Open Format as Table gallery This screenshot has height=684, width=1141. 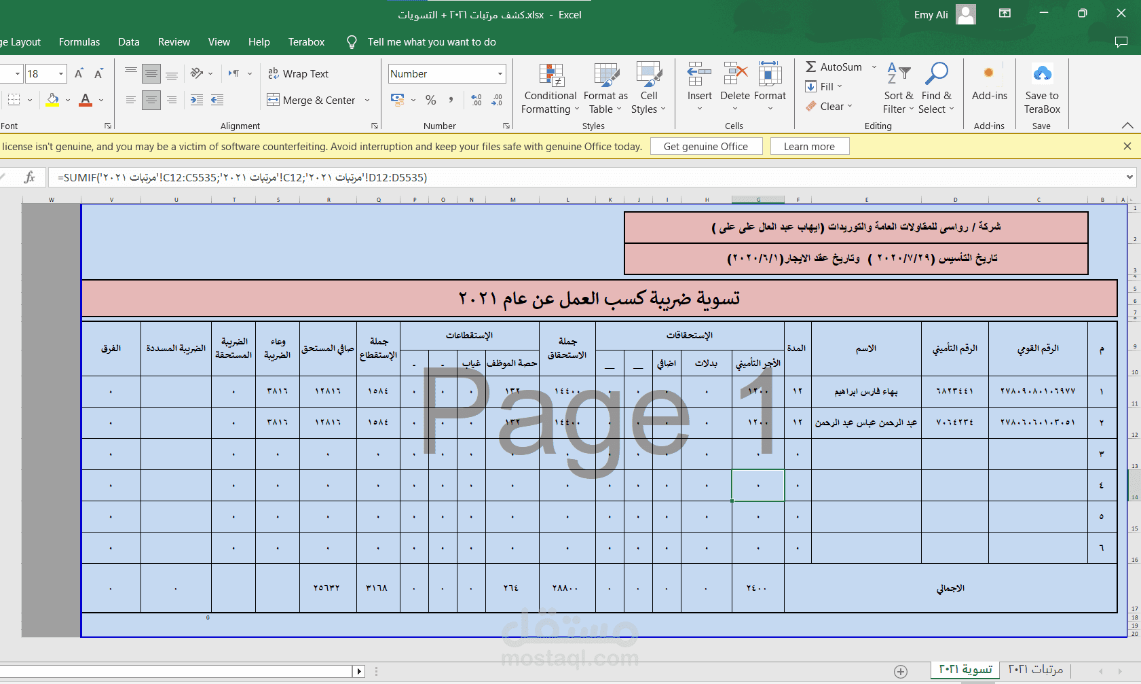coord(605,89)
